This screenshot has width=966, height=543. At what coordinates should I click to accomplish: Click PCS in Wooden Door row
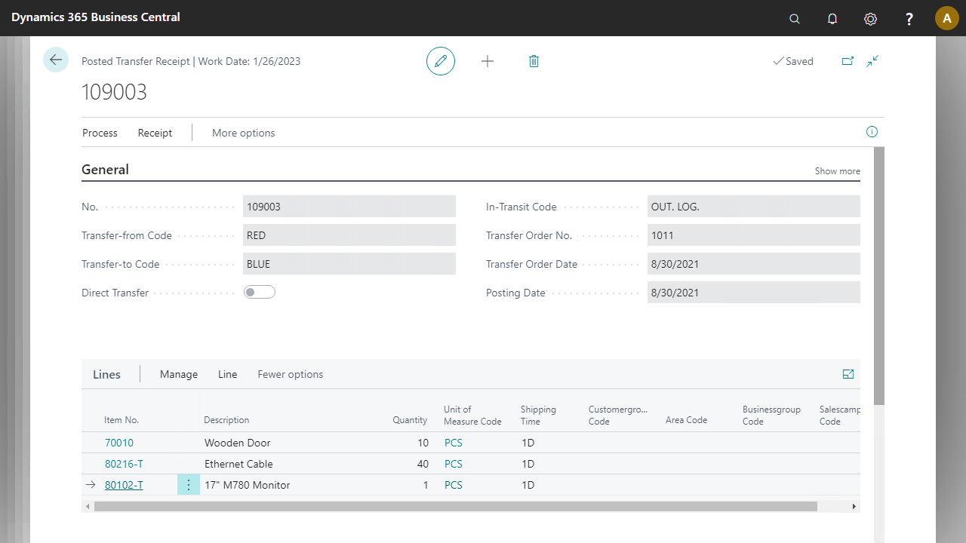[454, 443]
